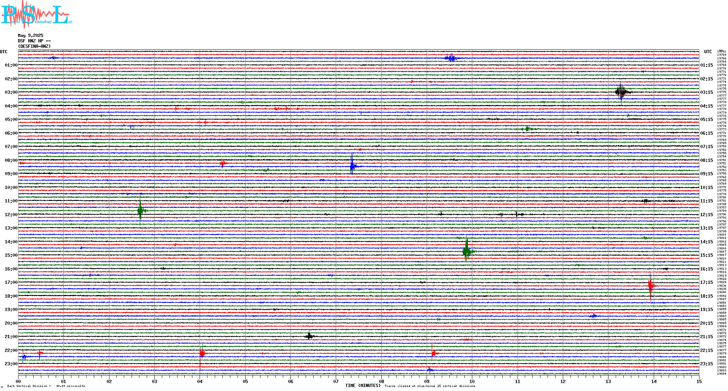
Task: Click the 11:00 hour label
Action: pos(11,201)
